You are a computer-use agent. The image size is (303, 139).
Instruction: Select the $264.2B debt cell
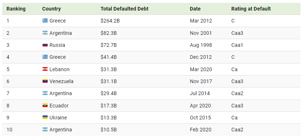(110, 21)
